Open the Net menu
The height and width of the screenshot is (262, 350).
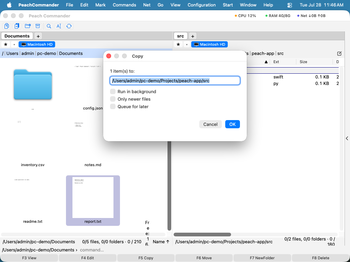click(x=147, y=5)
